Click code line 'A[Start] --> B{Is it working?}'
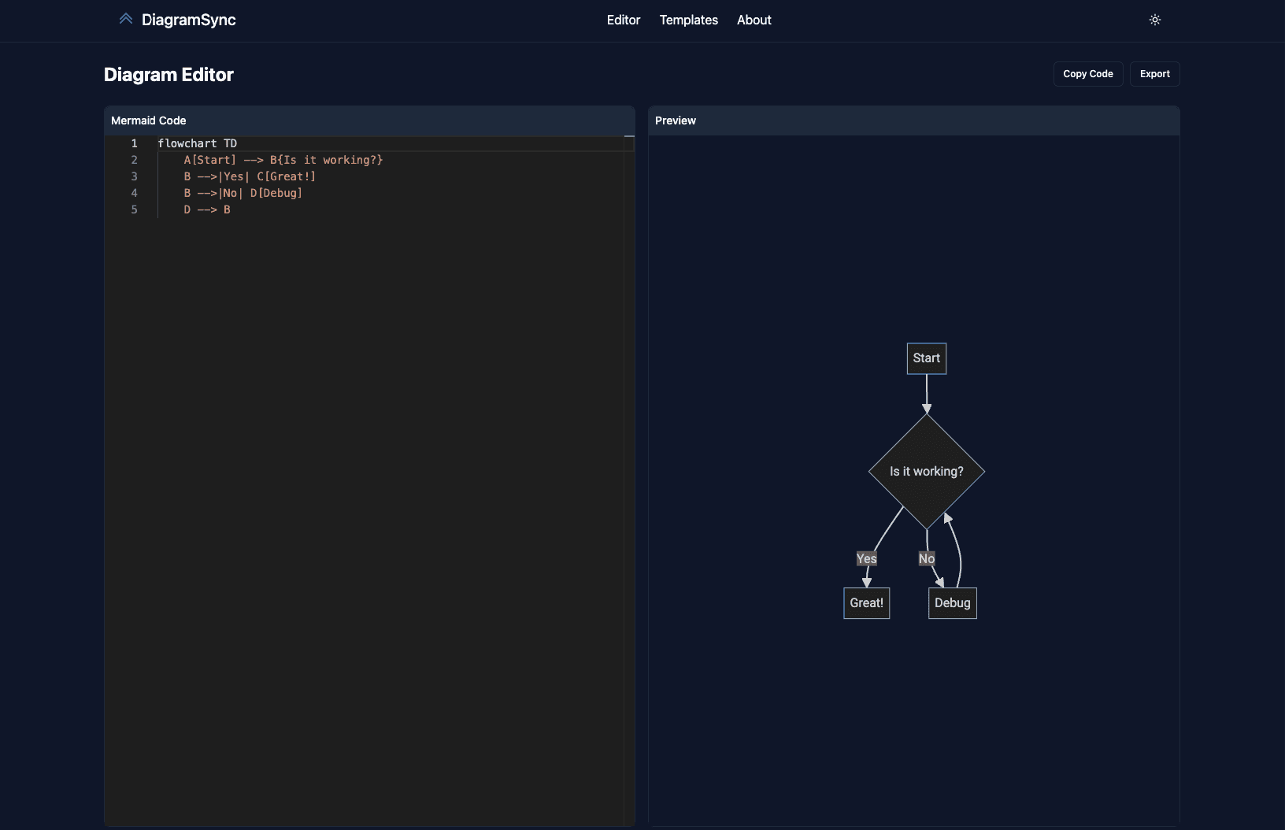1285x830 pixels. pyautogui.click(x=283, y=160)
